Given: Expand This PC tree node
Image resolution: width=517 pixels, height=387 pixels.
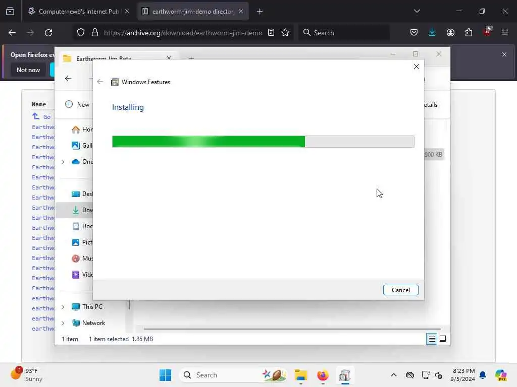Looking at the screenshot, I should click(x=63, y=307).
